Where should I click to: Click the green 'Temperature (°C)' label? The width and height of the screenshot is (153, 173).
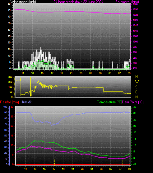pyautogui.click(x=109, y=102)
